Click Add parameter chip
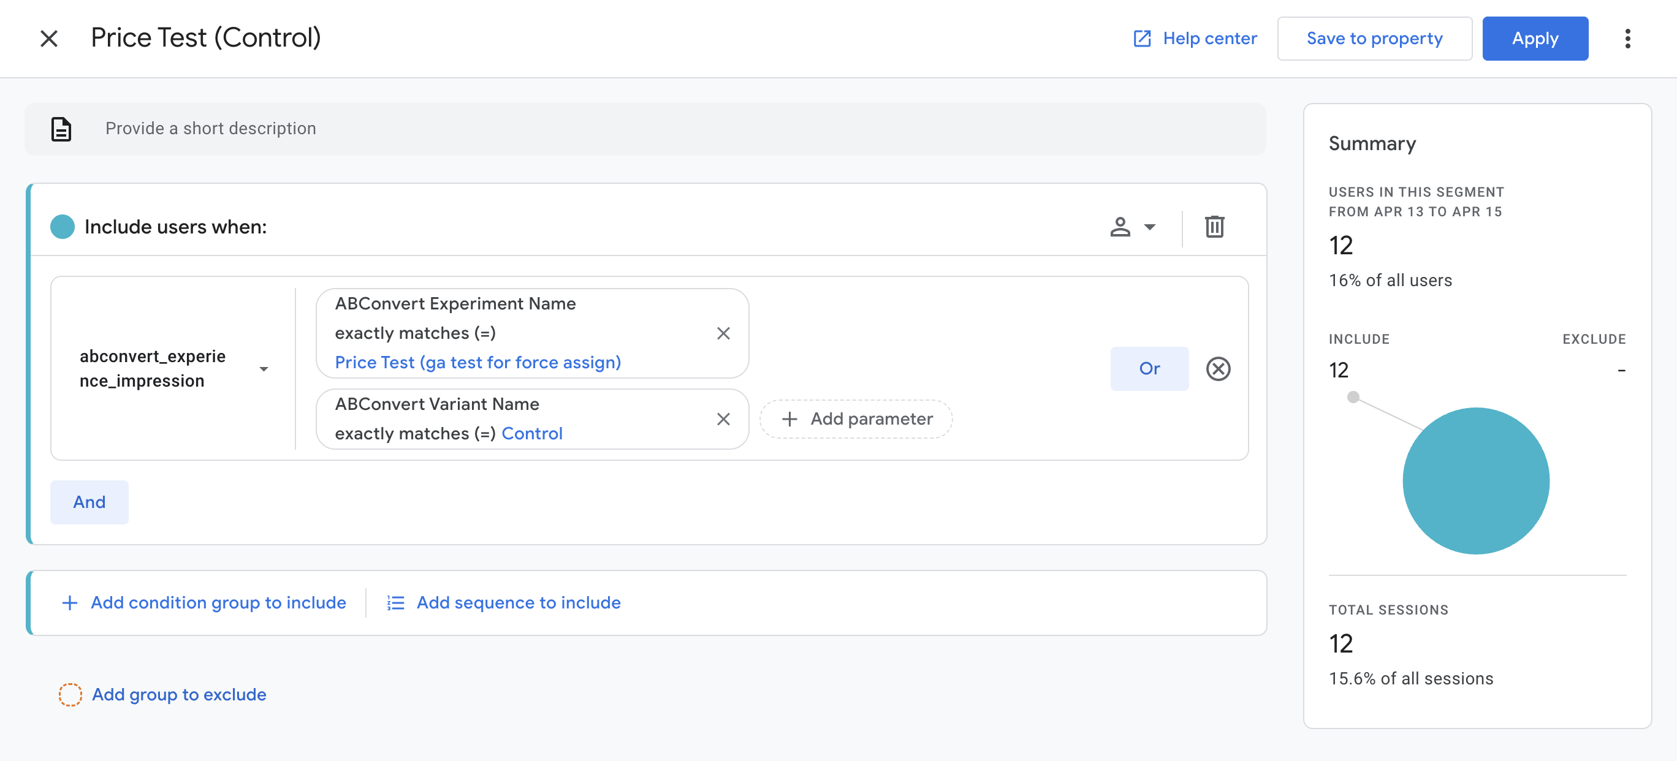This screenshot has width=1677, height=761. click(856, 418)
